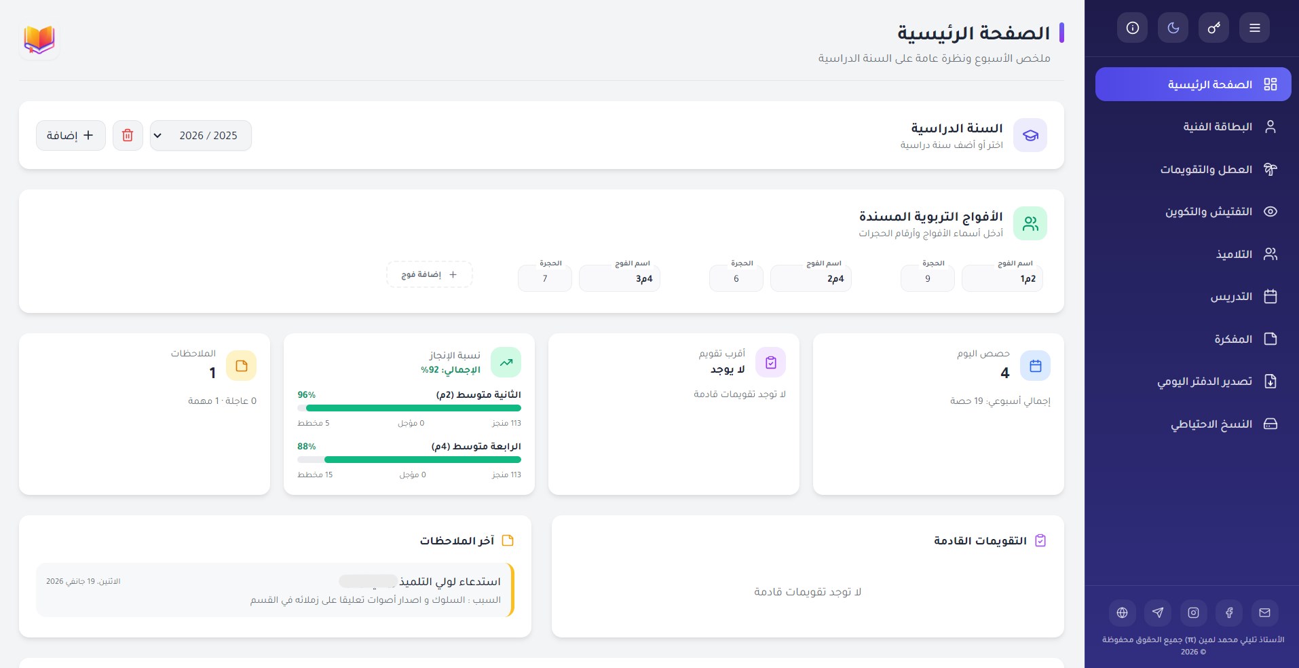Click the room field with value 7
The width and height of the screenshot is (1299, 668).
point(545,278)
